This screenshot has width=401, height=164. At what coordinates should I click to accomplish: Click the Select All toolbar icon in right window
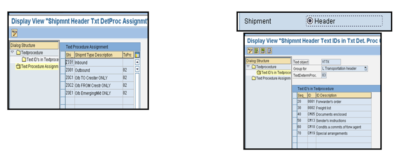257,51
